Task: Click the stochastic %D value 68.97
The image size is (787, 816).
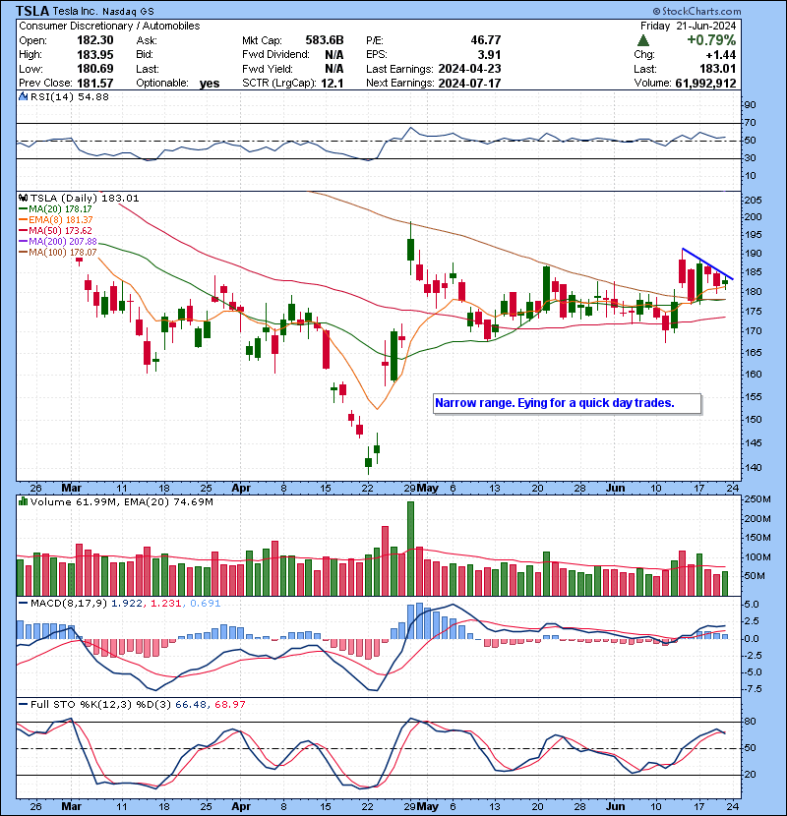Action: pyautogui.click(x=229, y=704)
